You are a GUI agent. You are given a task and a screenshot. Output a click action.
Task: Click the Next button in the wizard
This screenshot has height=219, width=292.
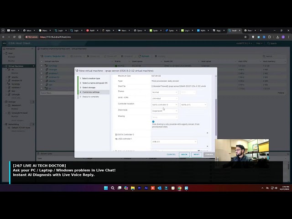197,154
